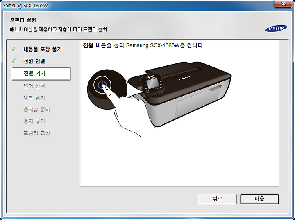Select the 용지 넣기 step
The image size is (295, 220).
34,121
